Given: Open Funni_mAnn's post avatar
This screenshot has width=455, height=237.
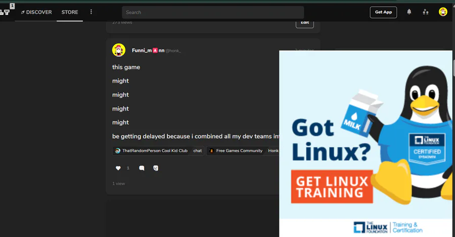Looking at the screenshot, I should click(x=119, y=50).
